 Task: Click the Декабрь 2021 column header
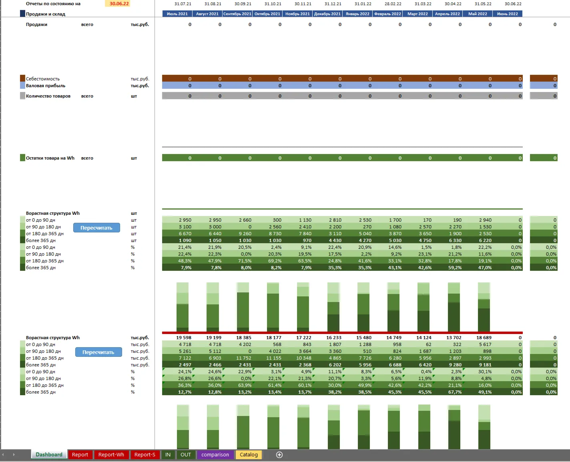[327, 14]
